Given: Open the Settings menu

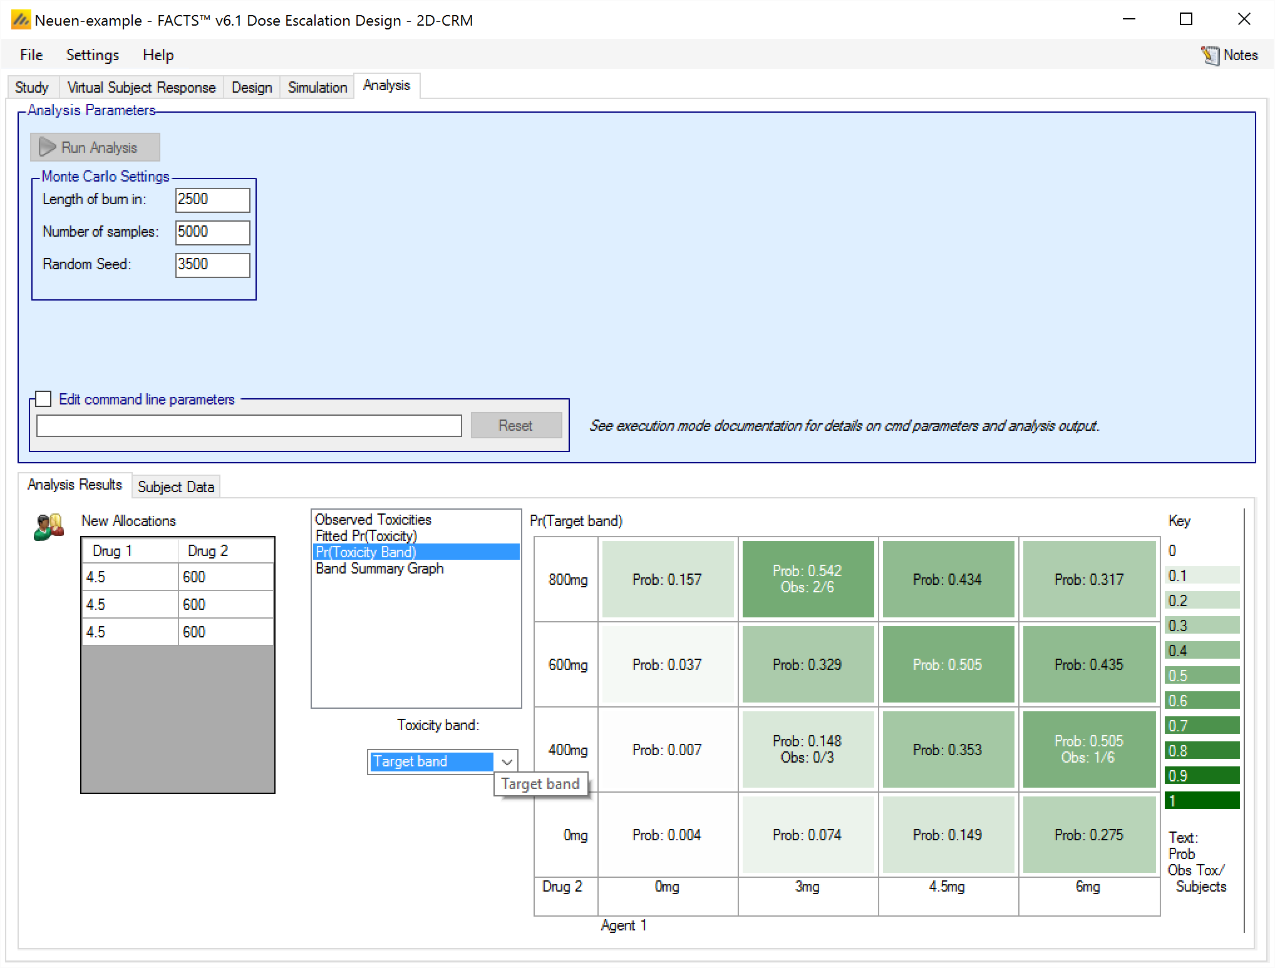Looking at the screenshot, I should pyautogui.click(x=93, y=55).
